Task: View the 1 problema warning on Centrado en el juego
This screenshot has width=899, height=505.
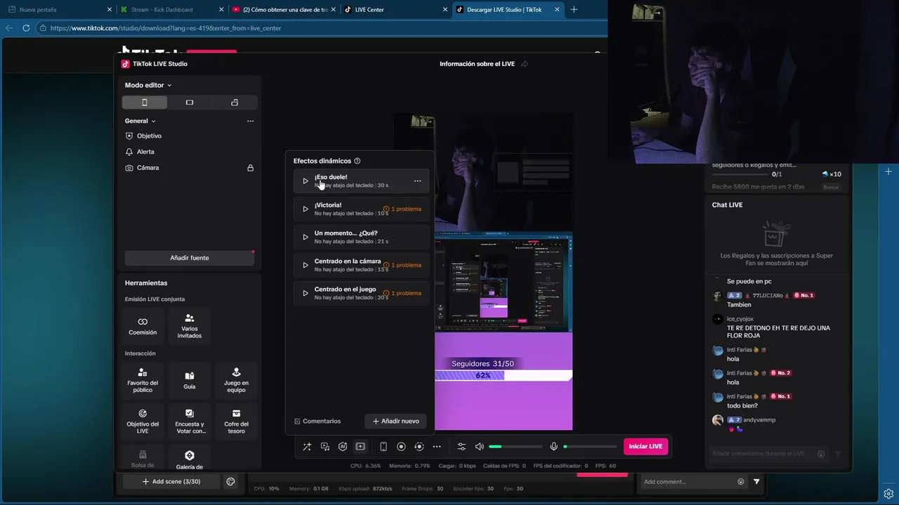Action: [x=402, y=293]
